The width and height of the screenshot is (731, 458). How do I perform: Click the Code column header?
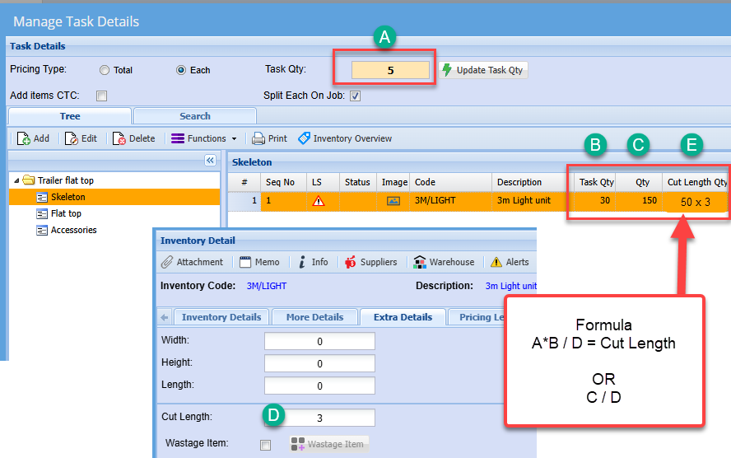450,182
